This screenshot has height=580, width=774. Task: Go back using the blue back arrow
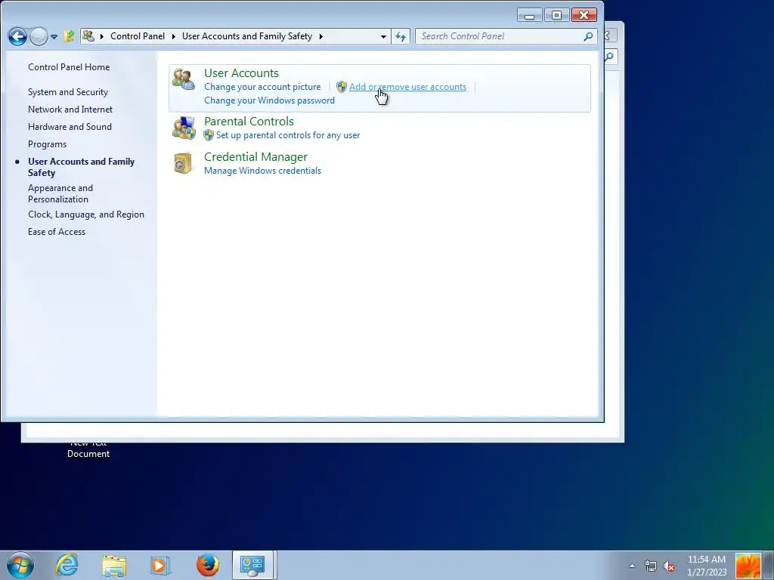pyautogui.click(x=17, y=36)
